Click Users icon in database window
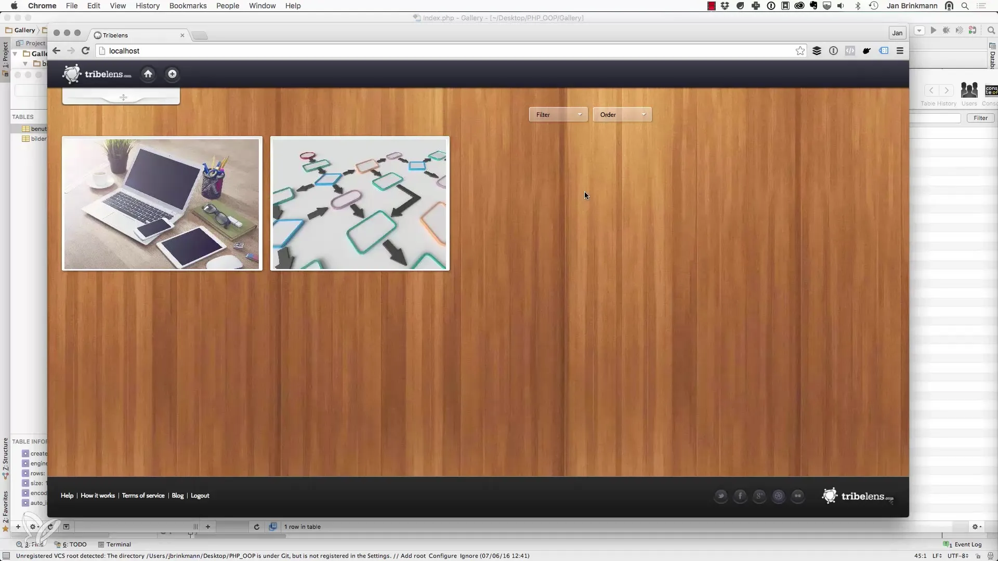Viewport: 998px width, 561px height. tap(969, 90)
